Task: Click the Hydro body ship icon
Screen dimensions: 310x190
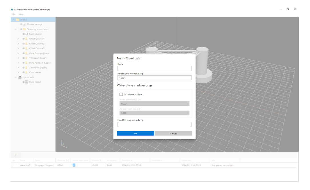Action: [x=20, y=77]
